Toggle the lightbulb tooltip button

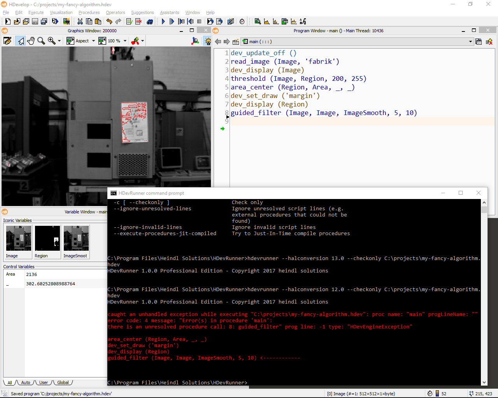pyautogui.click(x=207, y=41)
